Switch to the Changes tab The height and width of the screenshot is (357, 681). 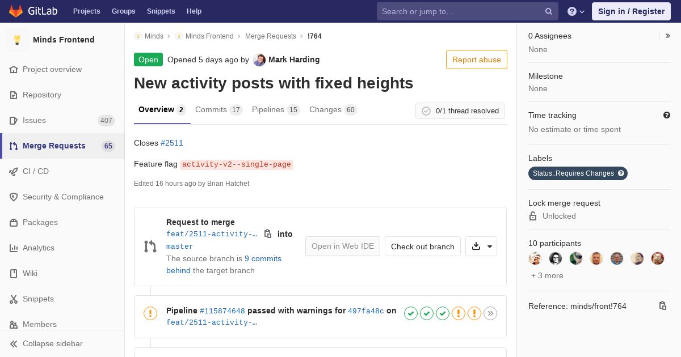click(x=333, y=109)
